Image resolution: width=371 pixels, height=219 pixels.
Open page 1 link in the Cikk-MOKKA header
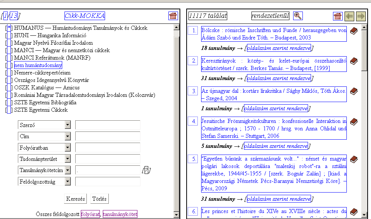coord(6,16)
